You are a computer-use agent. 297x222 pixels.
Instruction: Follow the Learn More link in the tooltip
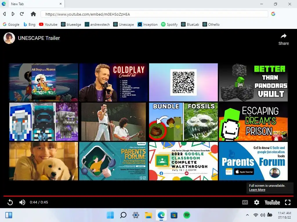pos(257,190)
